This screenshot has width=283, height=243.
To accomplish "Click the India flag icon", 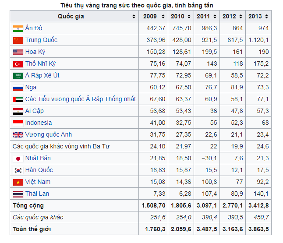I will pos(18,28).
